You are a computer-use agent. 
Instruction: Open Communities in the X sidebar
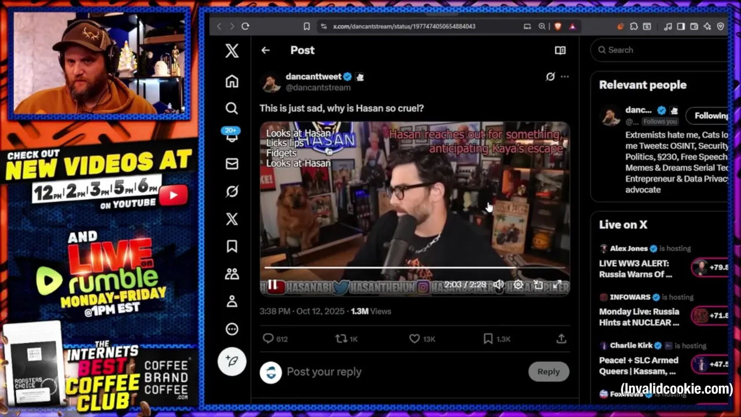232,274
